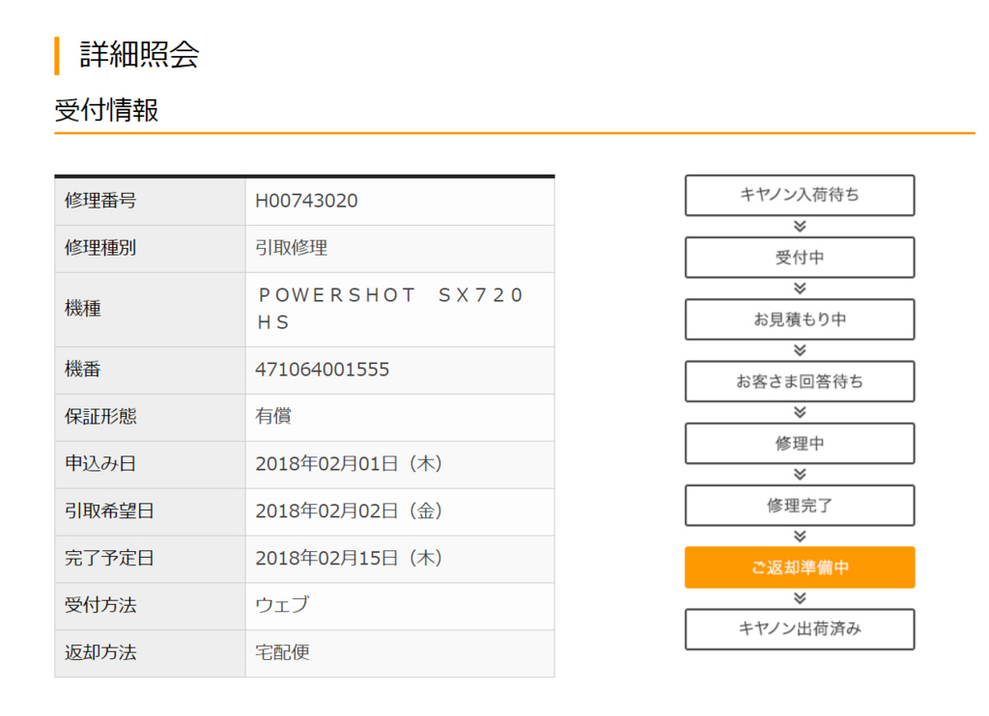Select application date 2018年02月01日（木）
Screen dimensions: 989x716
349,464
